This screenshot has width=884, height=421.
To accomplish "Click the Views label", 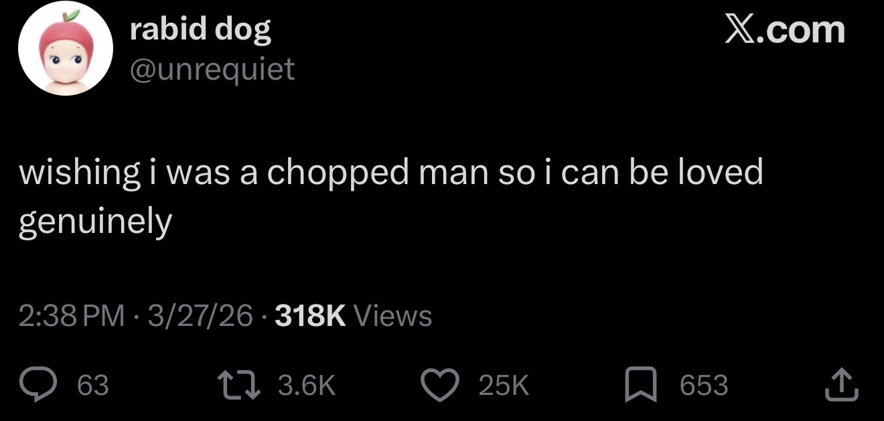I will tap(392, 316).
